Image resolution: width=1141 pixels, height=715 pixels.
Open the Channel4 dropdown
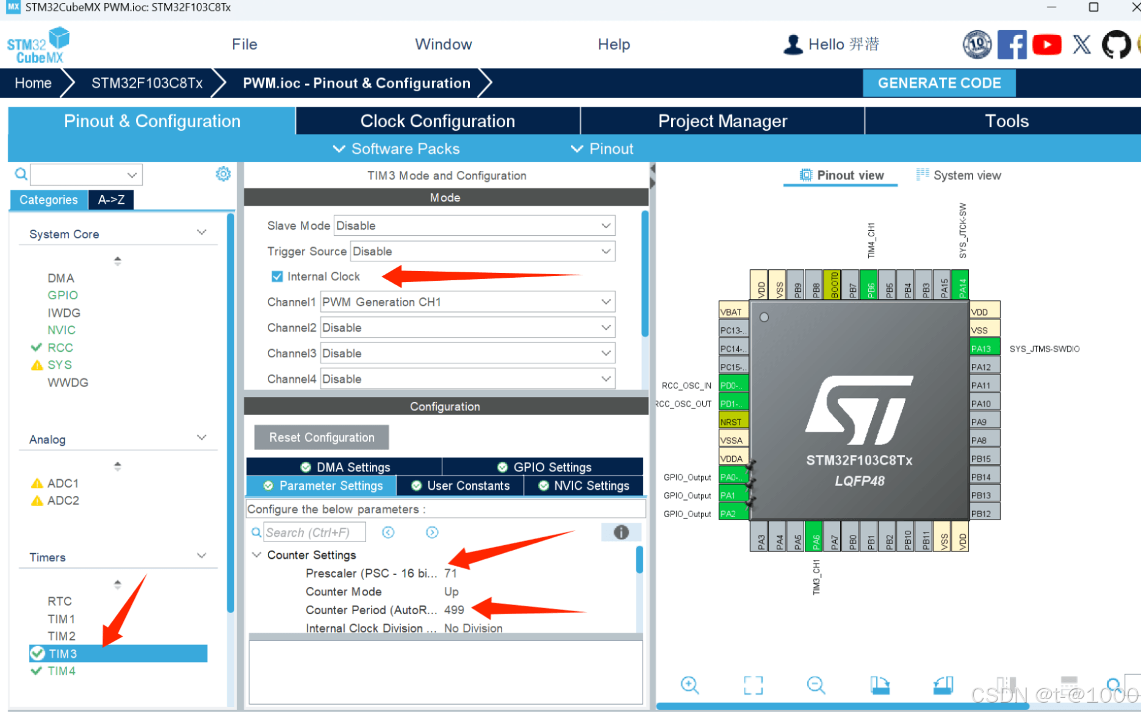(x=467, y=379)
